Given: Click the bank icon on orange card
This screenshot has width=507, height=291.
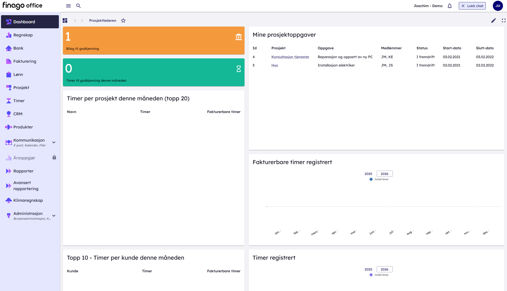Looking at the screenshot, I should [x=238, y=37].
